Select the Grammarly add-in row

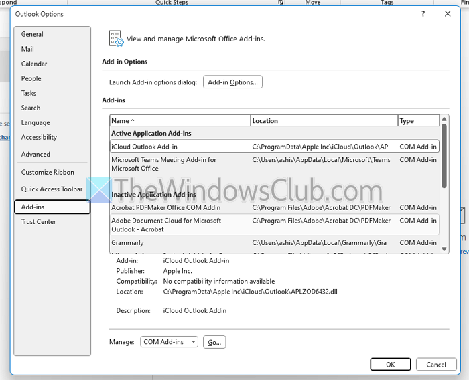[x=274, y=243]
